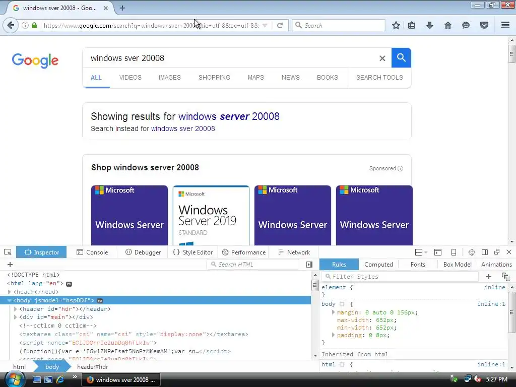This screenshot has height=387, width=516.
Task: Click event badge next to html tag
Action: click(69, 284)
